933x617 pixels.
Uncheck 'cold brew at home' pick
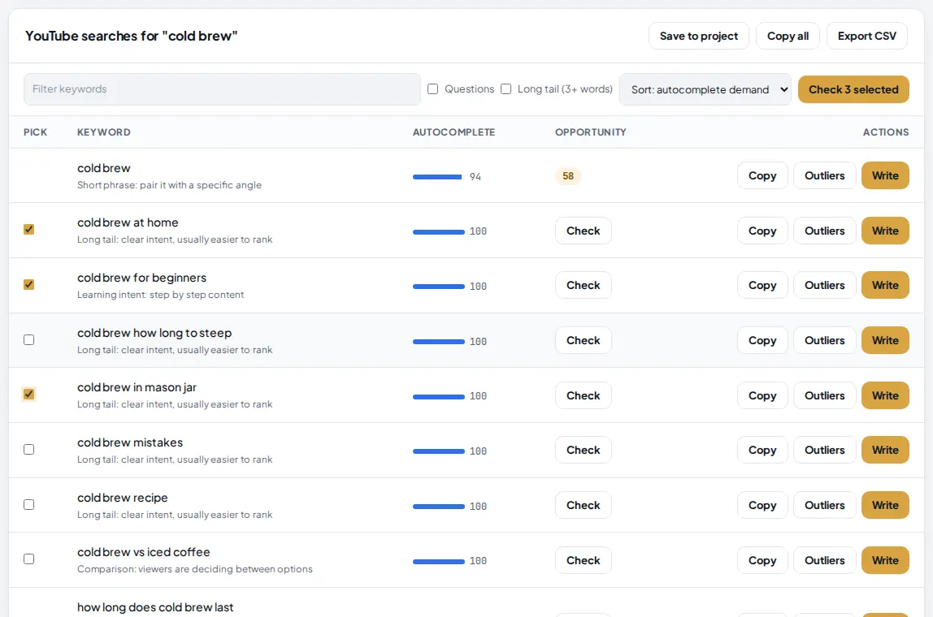coord(28,230)
